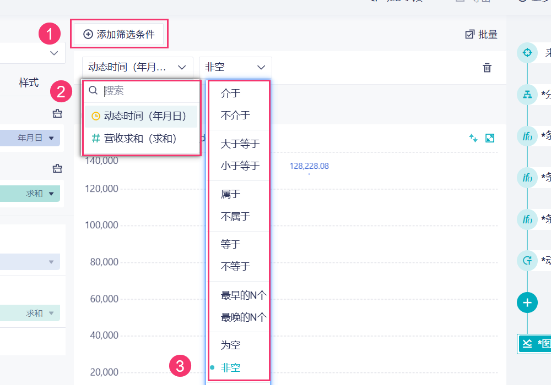Click the add step plus button
The width and height of the screenshot is (551, 385).
pyautogui.click(x=527, y=302)
